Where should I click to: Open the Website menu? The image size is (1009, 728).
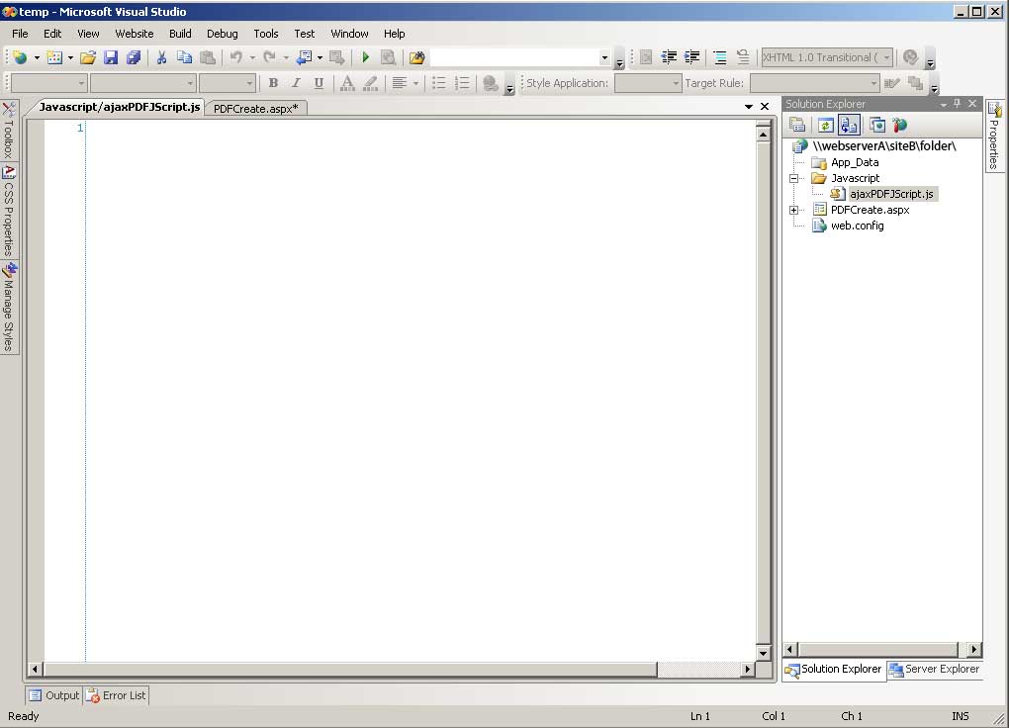(134, 34)
